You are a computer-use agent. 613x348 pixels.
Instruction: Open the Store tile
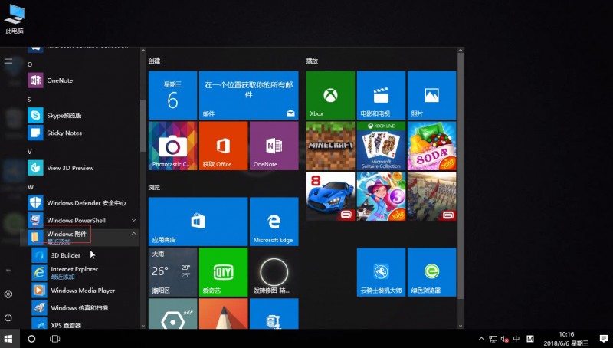198,222
